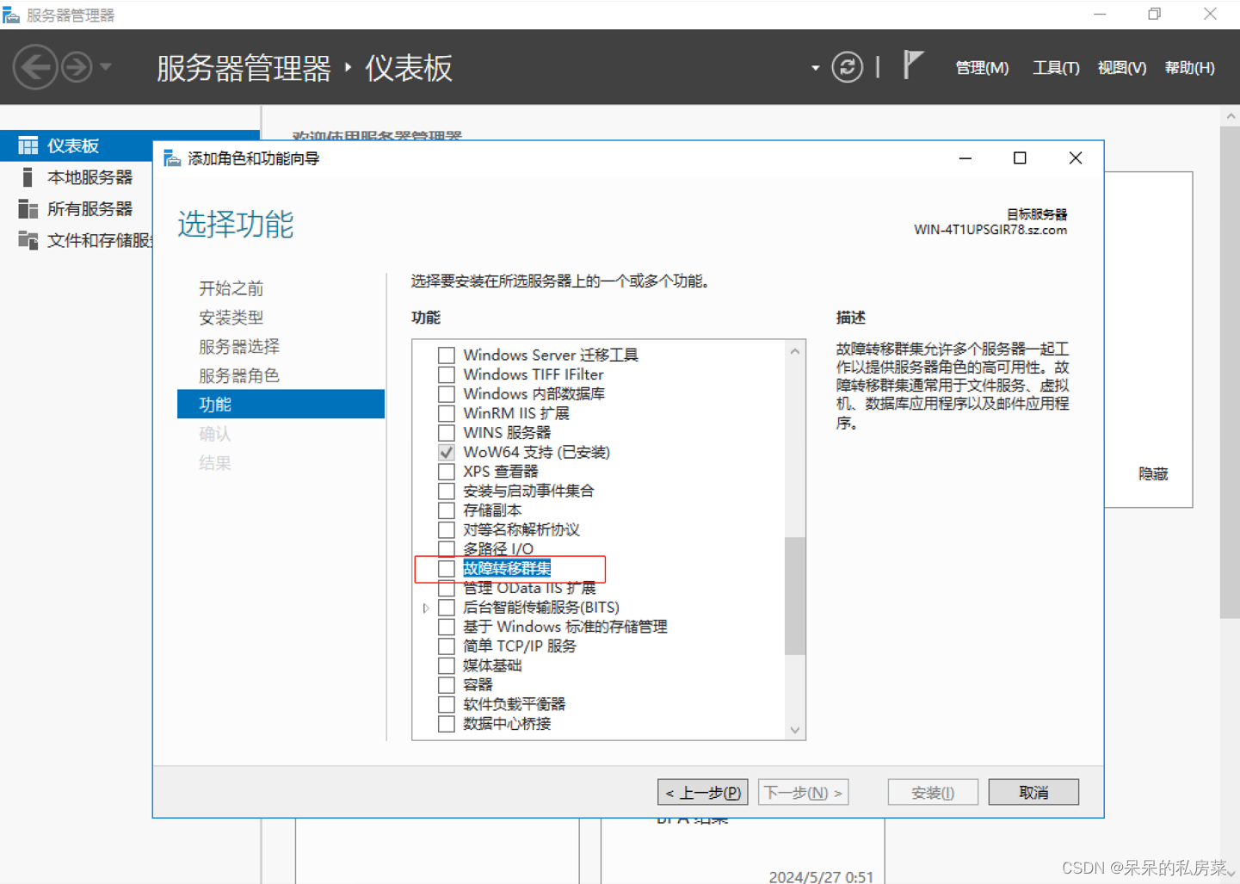Check 软件负载平衡器
This screenshot has width=1240, height=884.
coord(446,704)
